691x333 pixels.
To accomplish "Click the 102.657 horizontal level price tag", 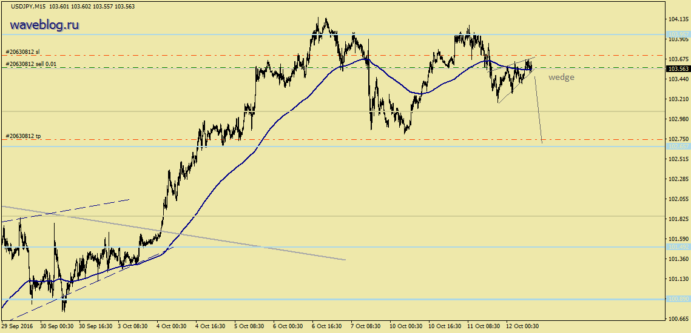I will (x=678, y=146).
